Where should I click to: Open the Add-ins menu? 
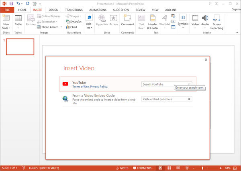click(x=89, y=22)
